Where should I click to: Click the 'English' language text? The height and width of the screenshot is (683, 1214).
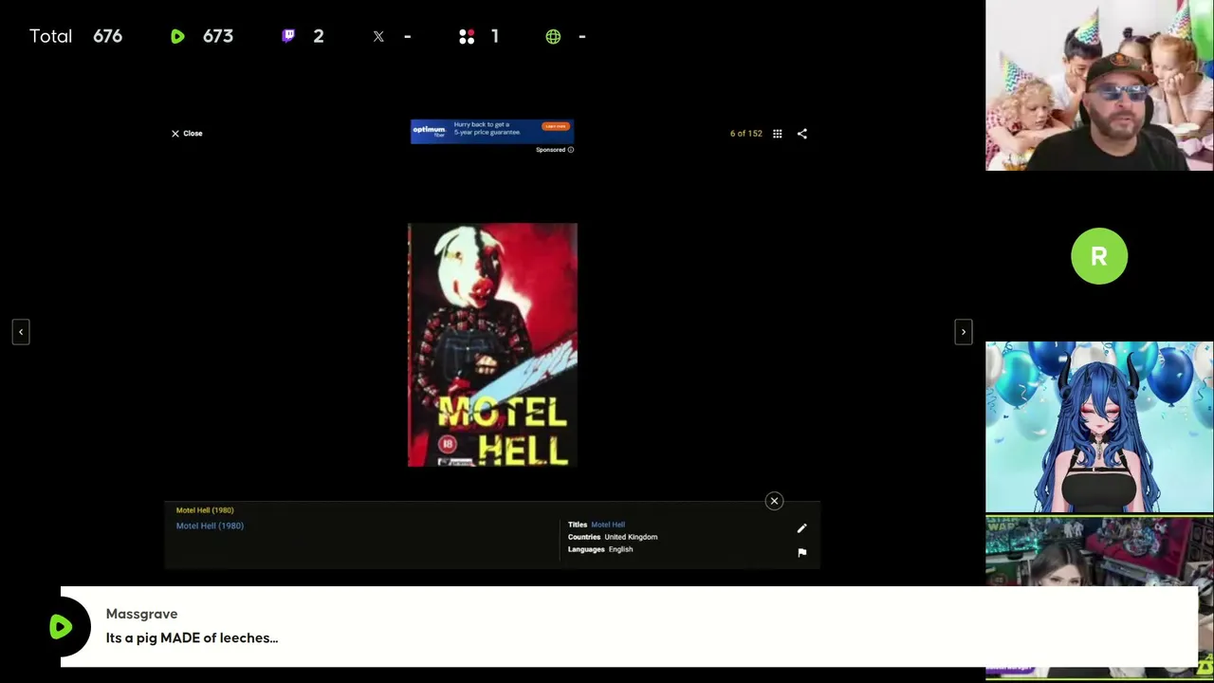tap(620, 549)
